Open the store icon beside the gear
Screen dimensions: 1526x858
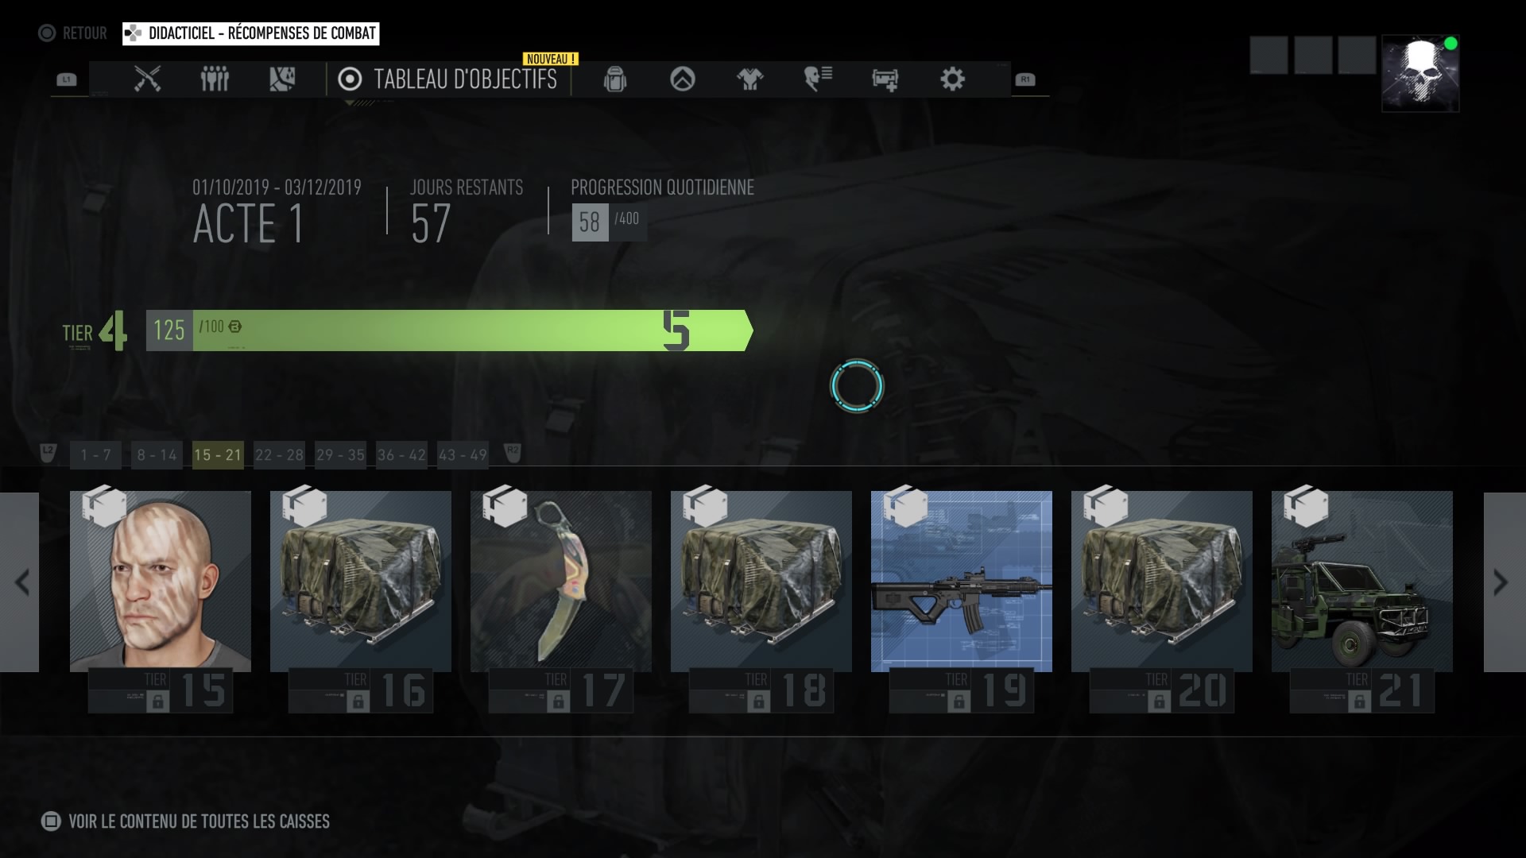pos(885,79)
